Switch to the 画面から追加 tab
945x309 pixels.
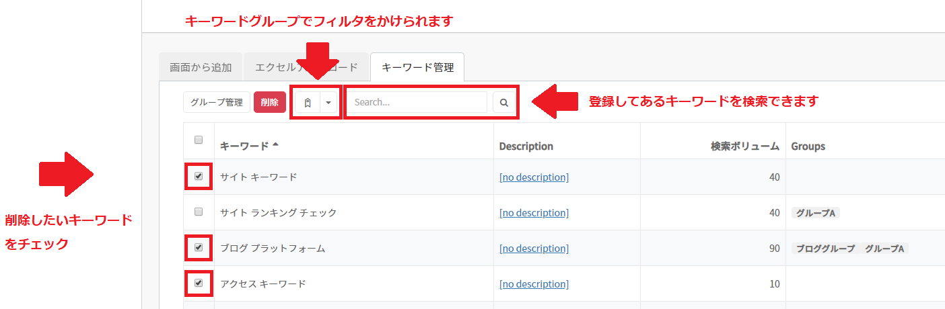click(x=201, y=67)
